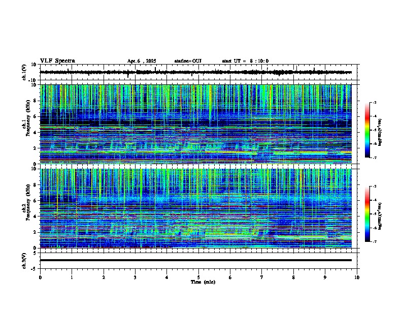Click time axis tick label "8"
This screenshot has height=311, width=402.
pos(293,277)
